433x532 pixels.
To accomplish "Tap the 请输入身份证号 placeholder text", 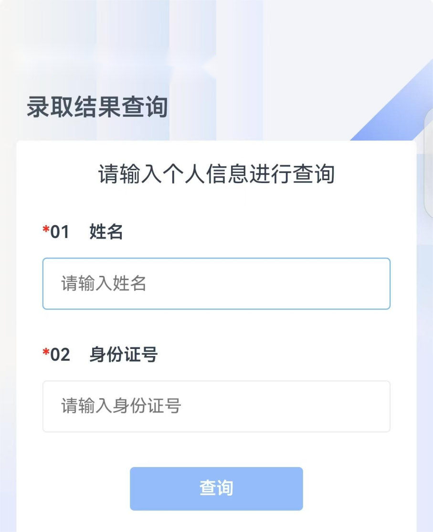I will tap(121, 407).
